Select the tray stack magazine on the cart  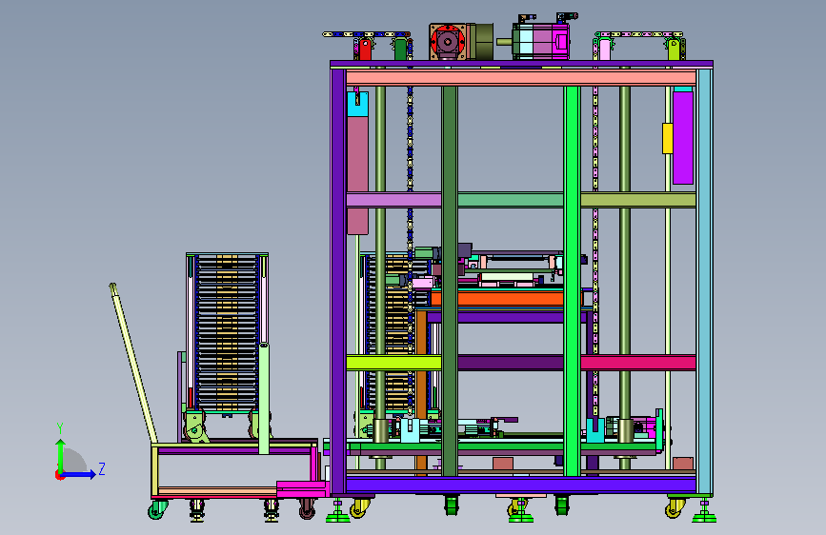click(228, 333)
